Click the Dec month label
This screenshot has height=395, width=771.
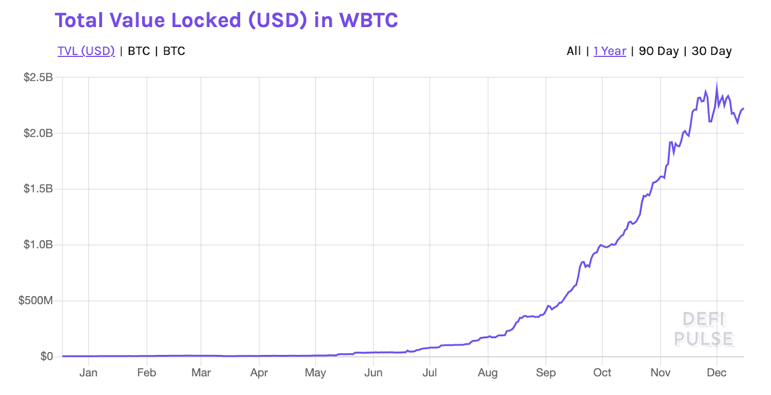coord(717,373)
